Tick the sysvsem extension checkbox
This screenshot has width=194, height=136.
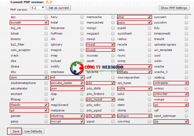click(186, 17)
